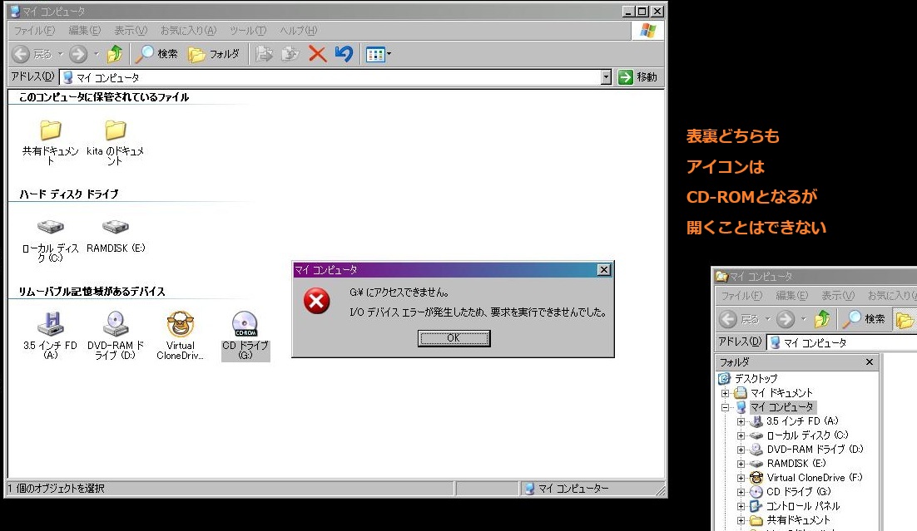Viewport: 917px width, 531px height.
Task: Click the 移動 Go button
Action: click(x=638, y=77)
